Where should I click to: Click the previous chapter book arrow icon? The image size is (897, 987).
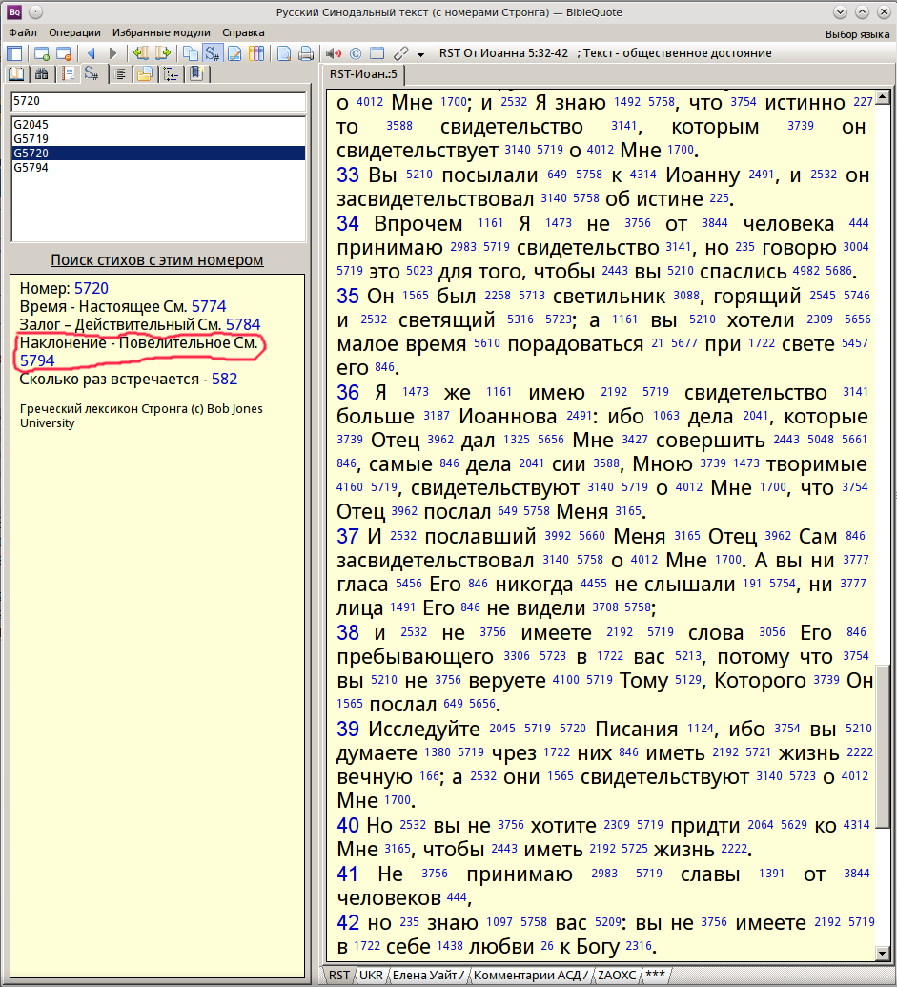141,53
